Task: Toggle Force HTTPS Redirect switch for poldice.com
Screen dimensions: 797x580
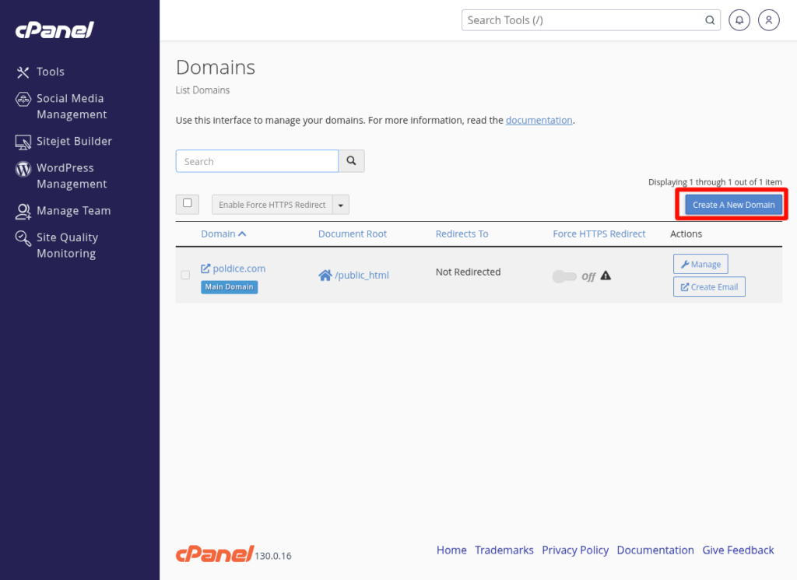Action: (564, 276)
